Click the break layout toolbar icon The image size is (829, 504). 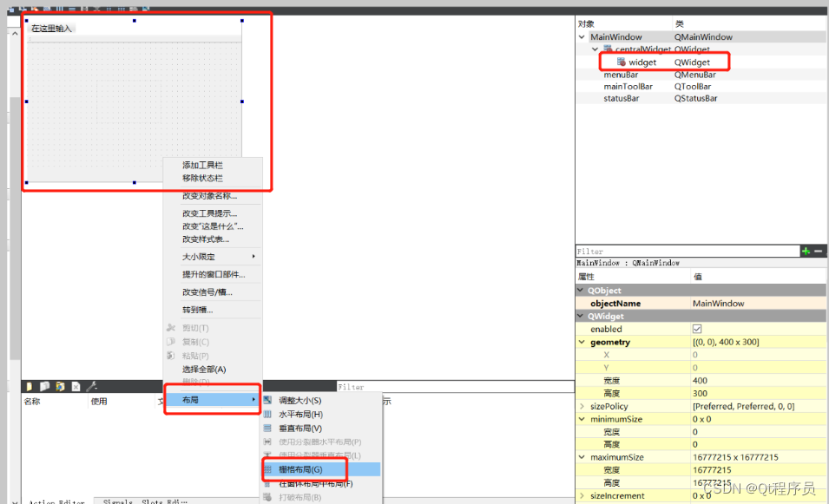[133, 8]
